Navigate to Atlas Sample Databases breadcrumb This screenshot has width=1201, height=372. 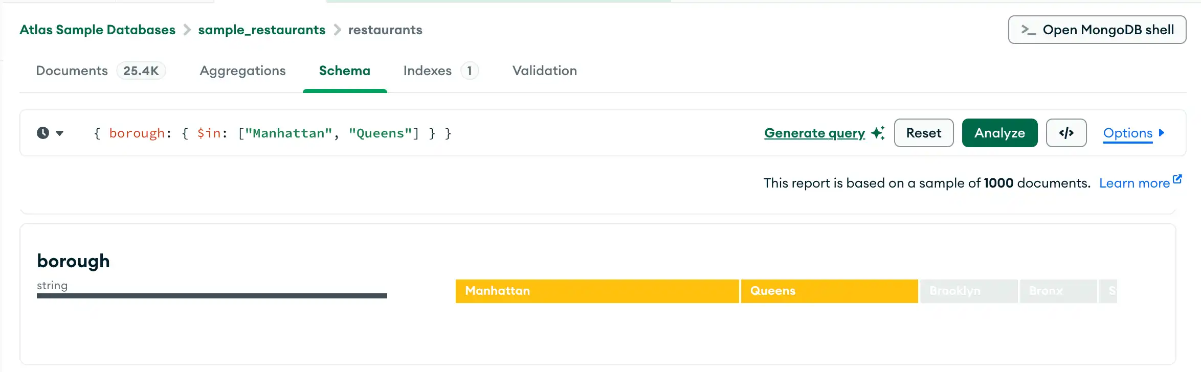[97, 30]
